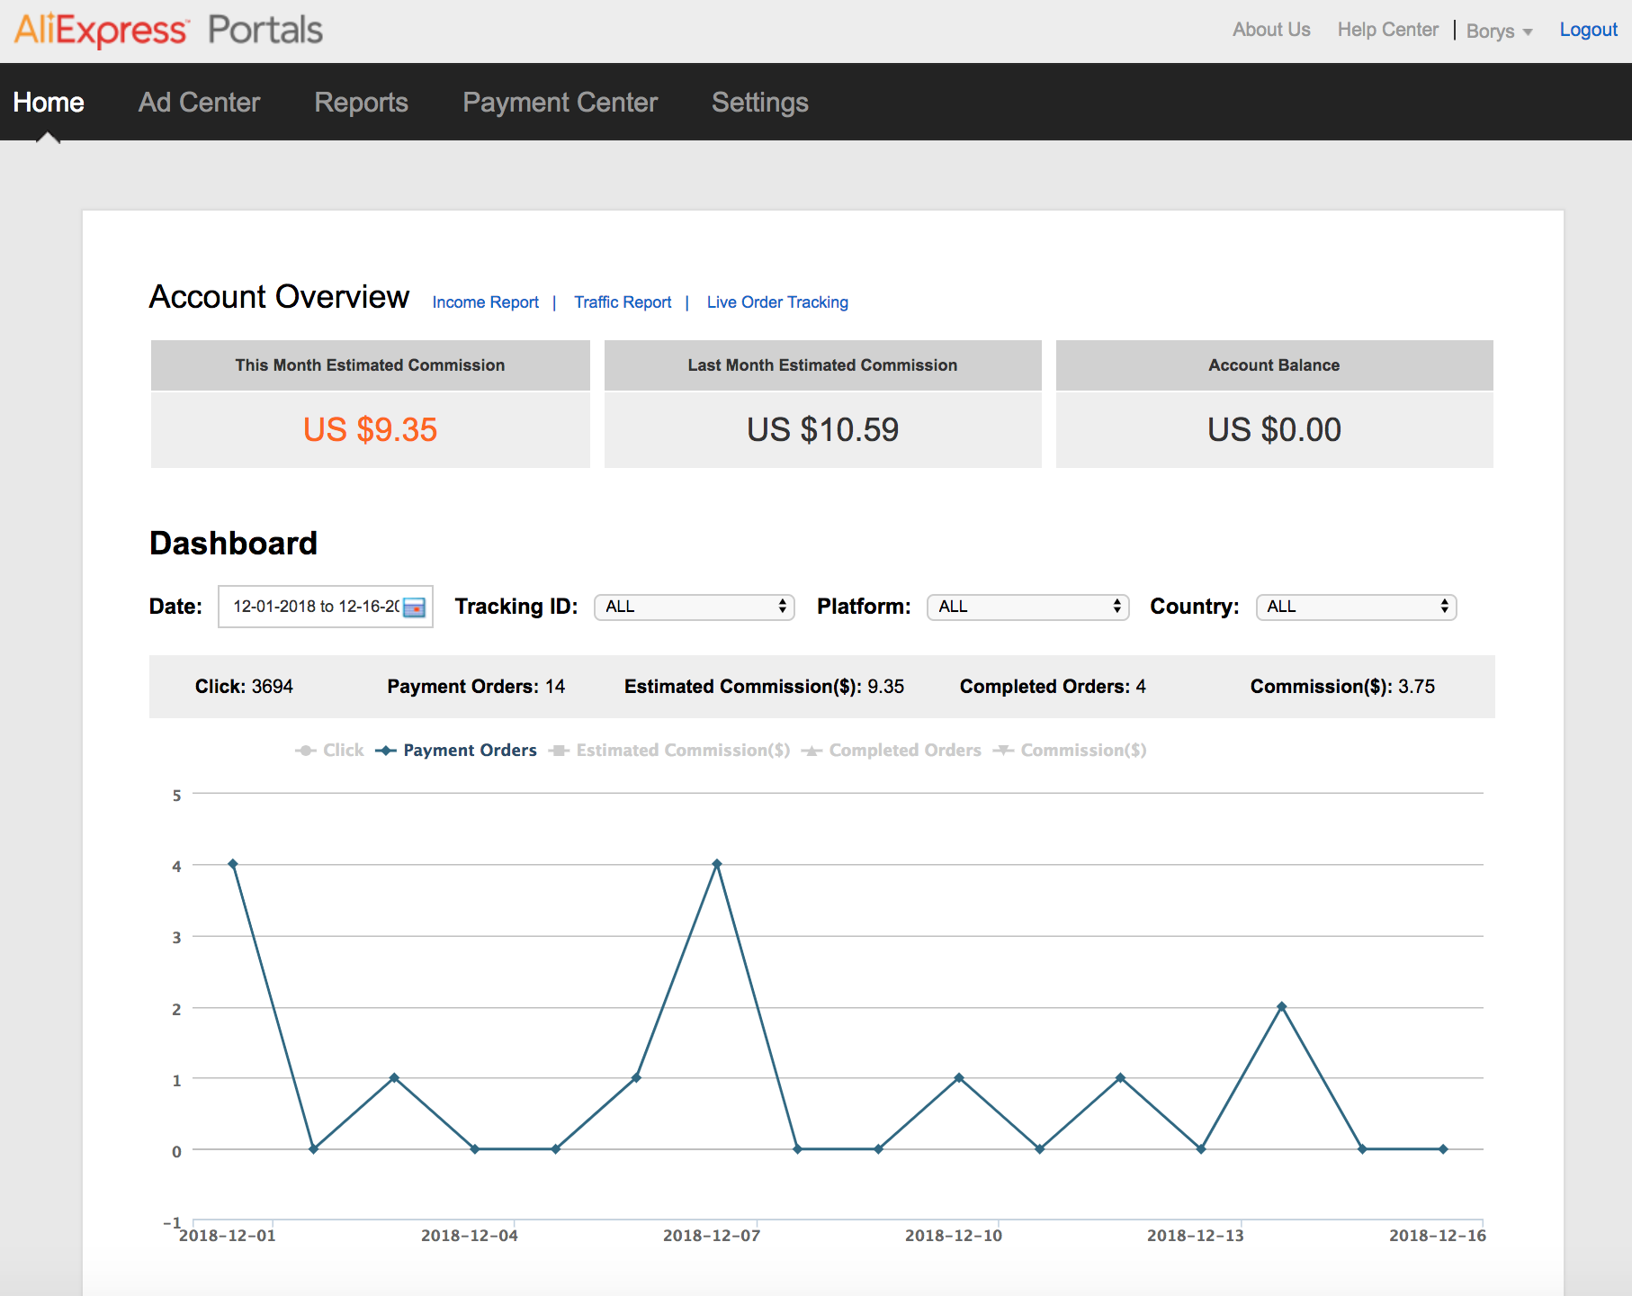
Task: Switch to the Reports tab
Action: coord(361,103)
